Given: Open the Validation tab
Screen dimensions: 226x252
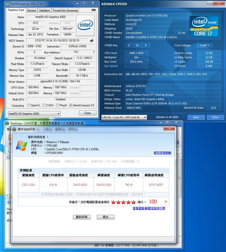Looking at the screenshot, I should point(45,10).
